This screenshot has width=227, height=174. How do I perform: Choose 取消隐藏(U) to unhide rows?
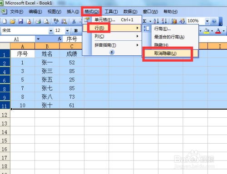click(170, 53)
